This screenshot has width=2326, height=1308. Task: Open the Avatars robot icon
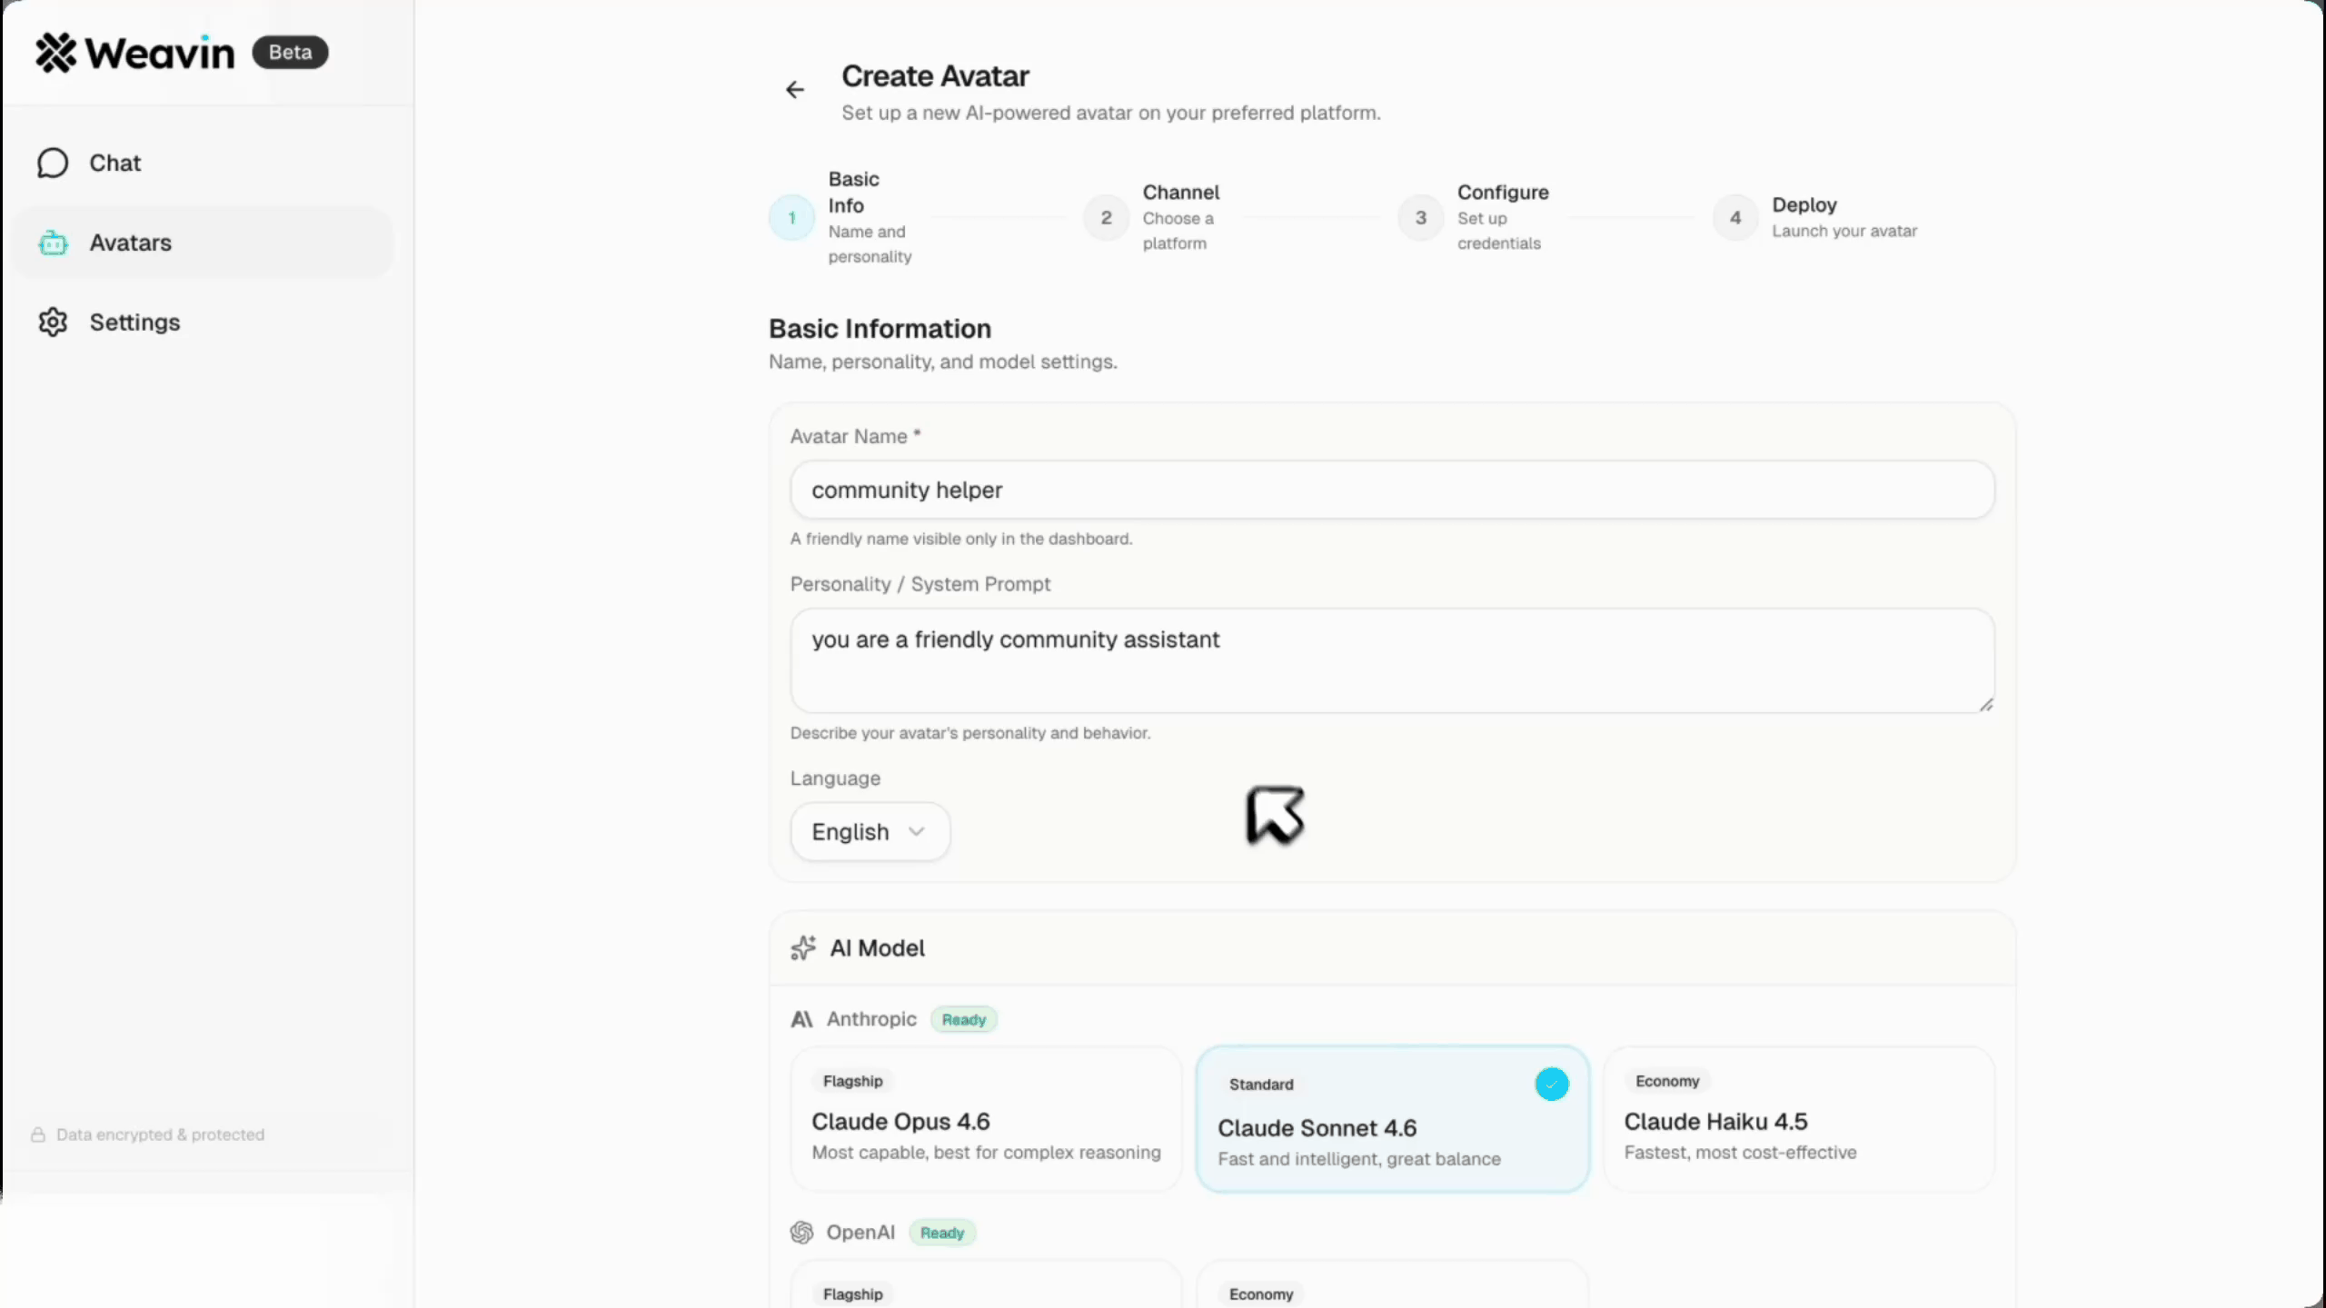click(53, 243)
